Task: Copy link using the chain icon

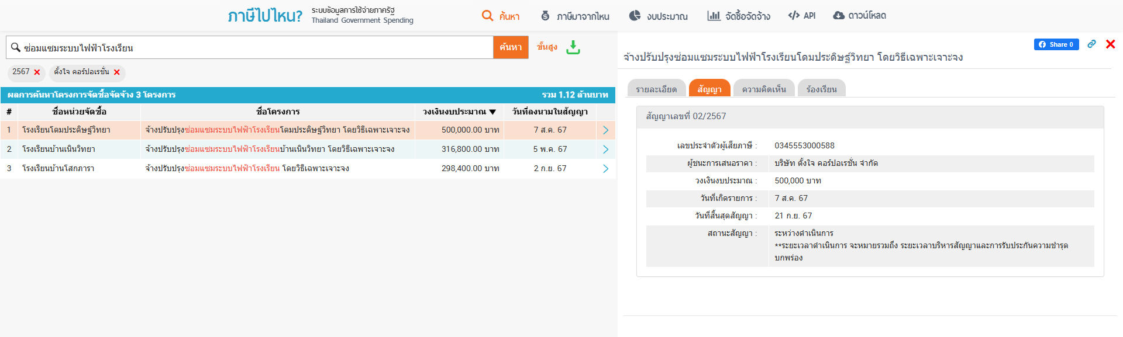Action: click(1091, 44)
